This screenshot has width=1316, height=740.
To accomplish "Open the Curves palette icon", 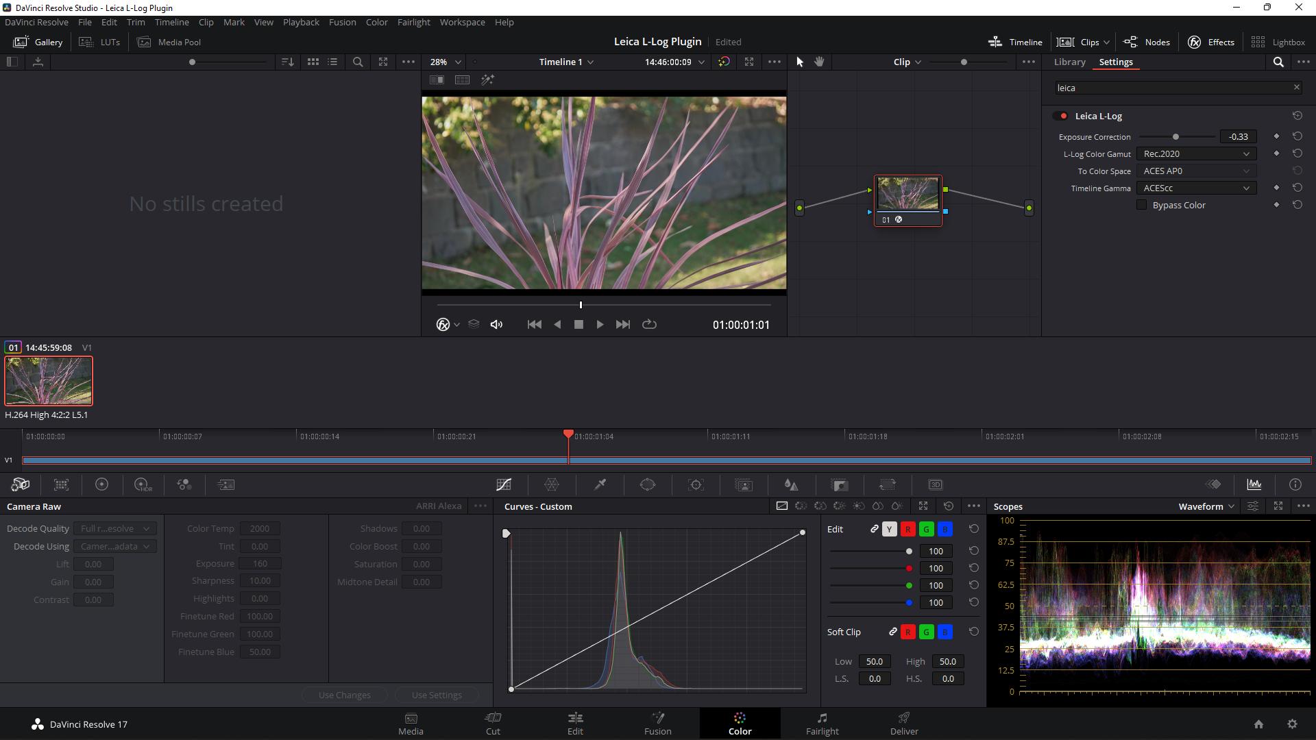I will [x=504, y=484].
